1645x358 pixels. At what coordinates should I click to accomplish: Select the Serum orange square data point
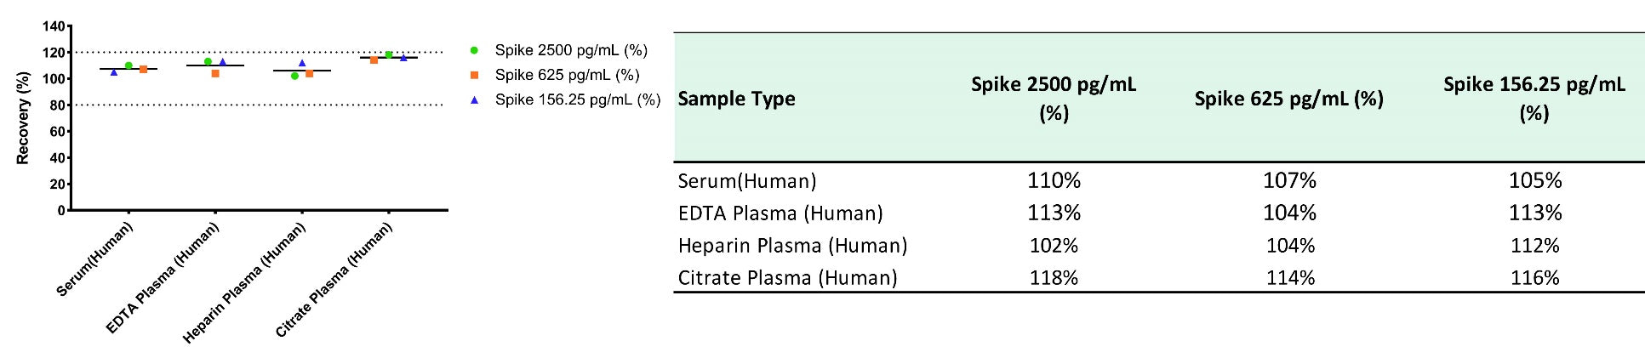143,69
